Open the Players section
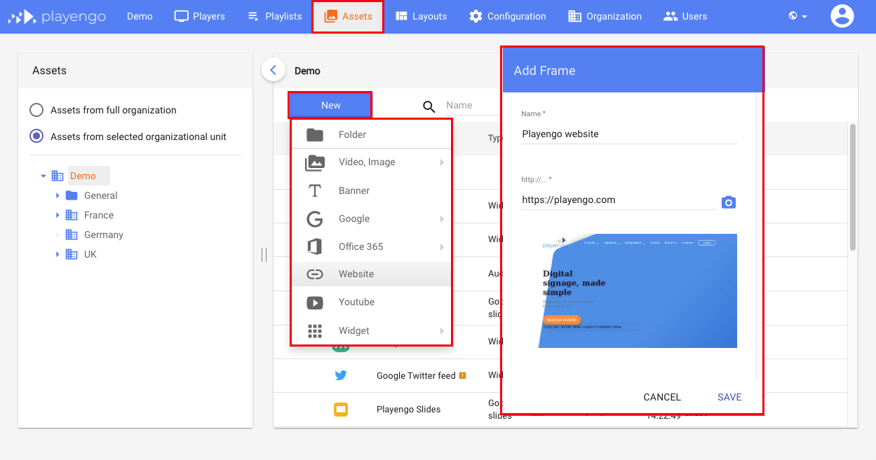Image resolution: width=876 pixels, height=460 pixels. pos(199,16)
